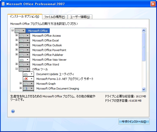Screen dimensions: 157x132
Task: Select the Microsoft Office Excel tree item label
Action: coord(45,40)
